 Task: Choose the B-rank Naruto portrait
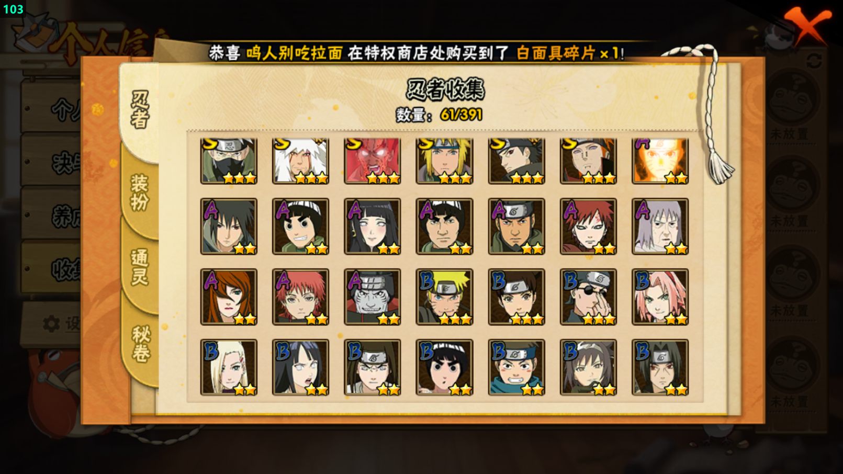[x=444, y=297]
